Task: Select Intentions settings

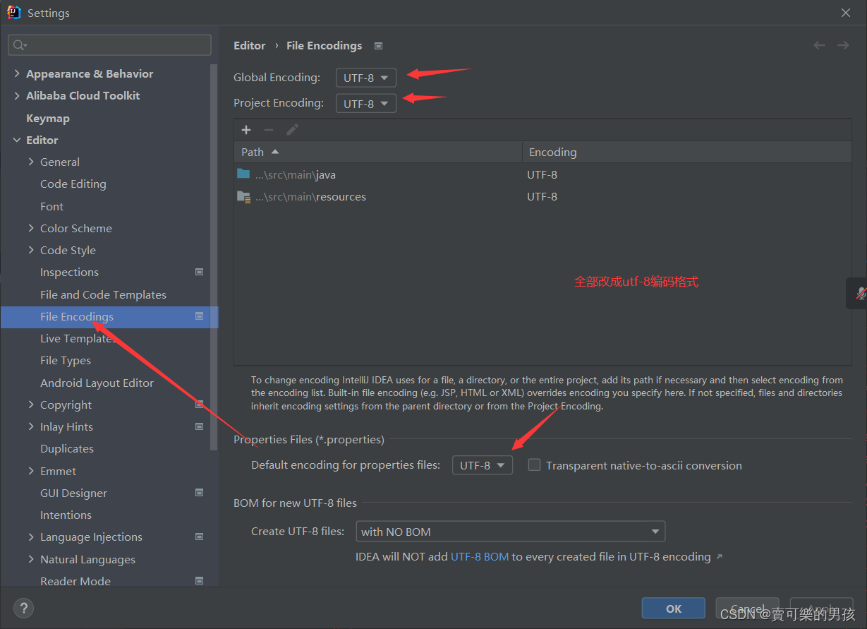Action: coord(66,515)
